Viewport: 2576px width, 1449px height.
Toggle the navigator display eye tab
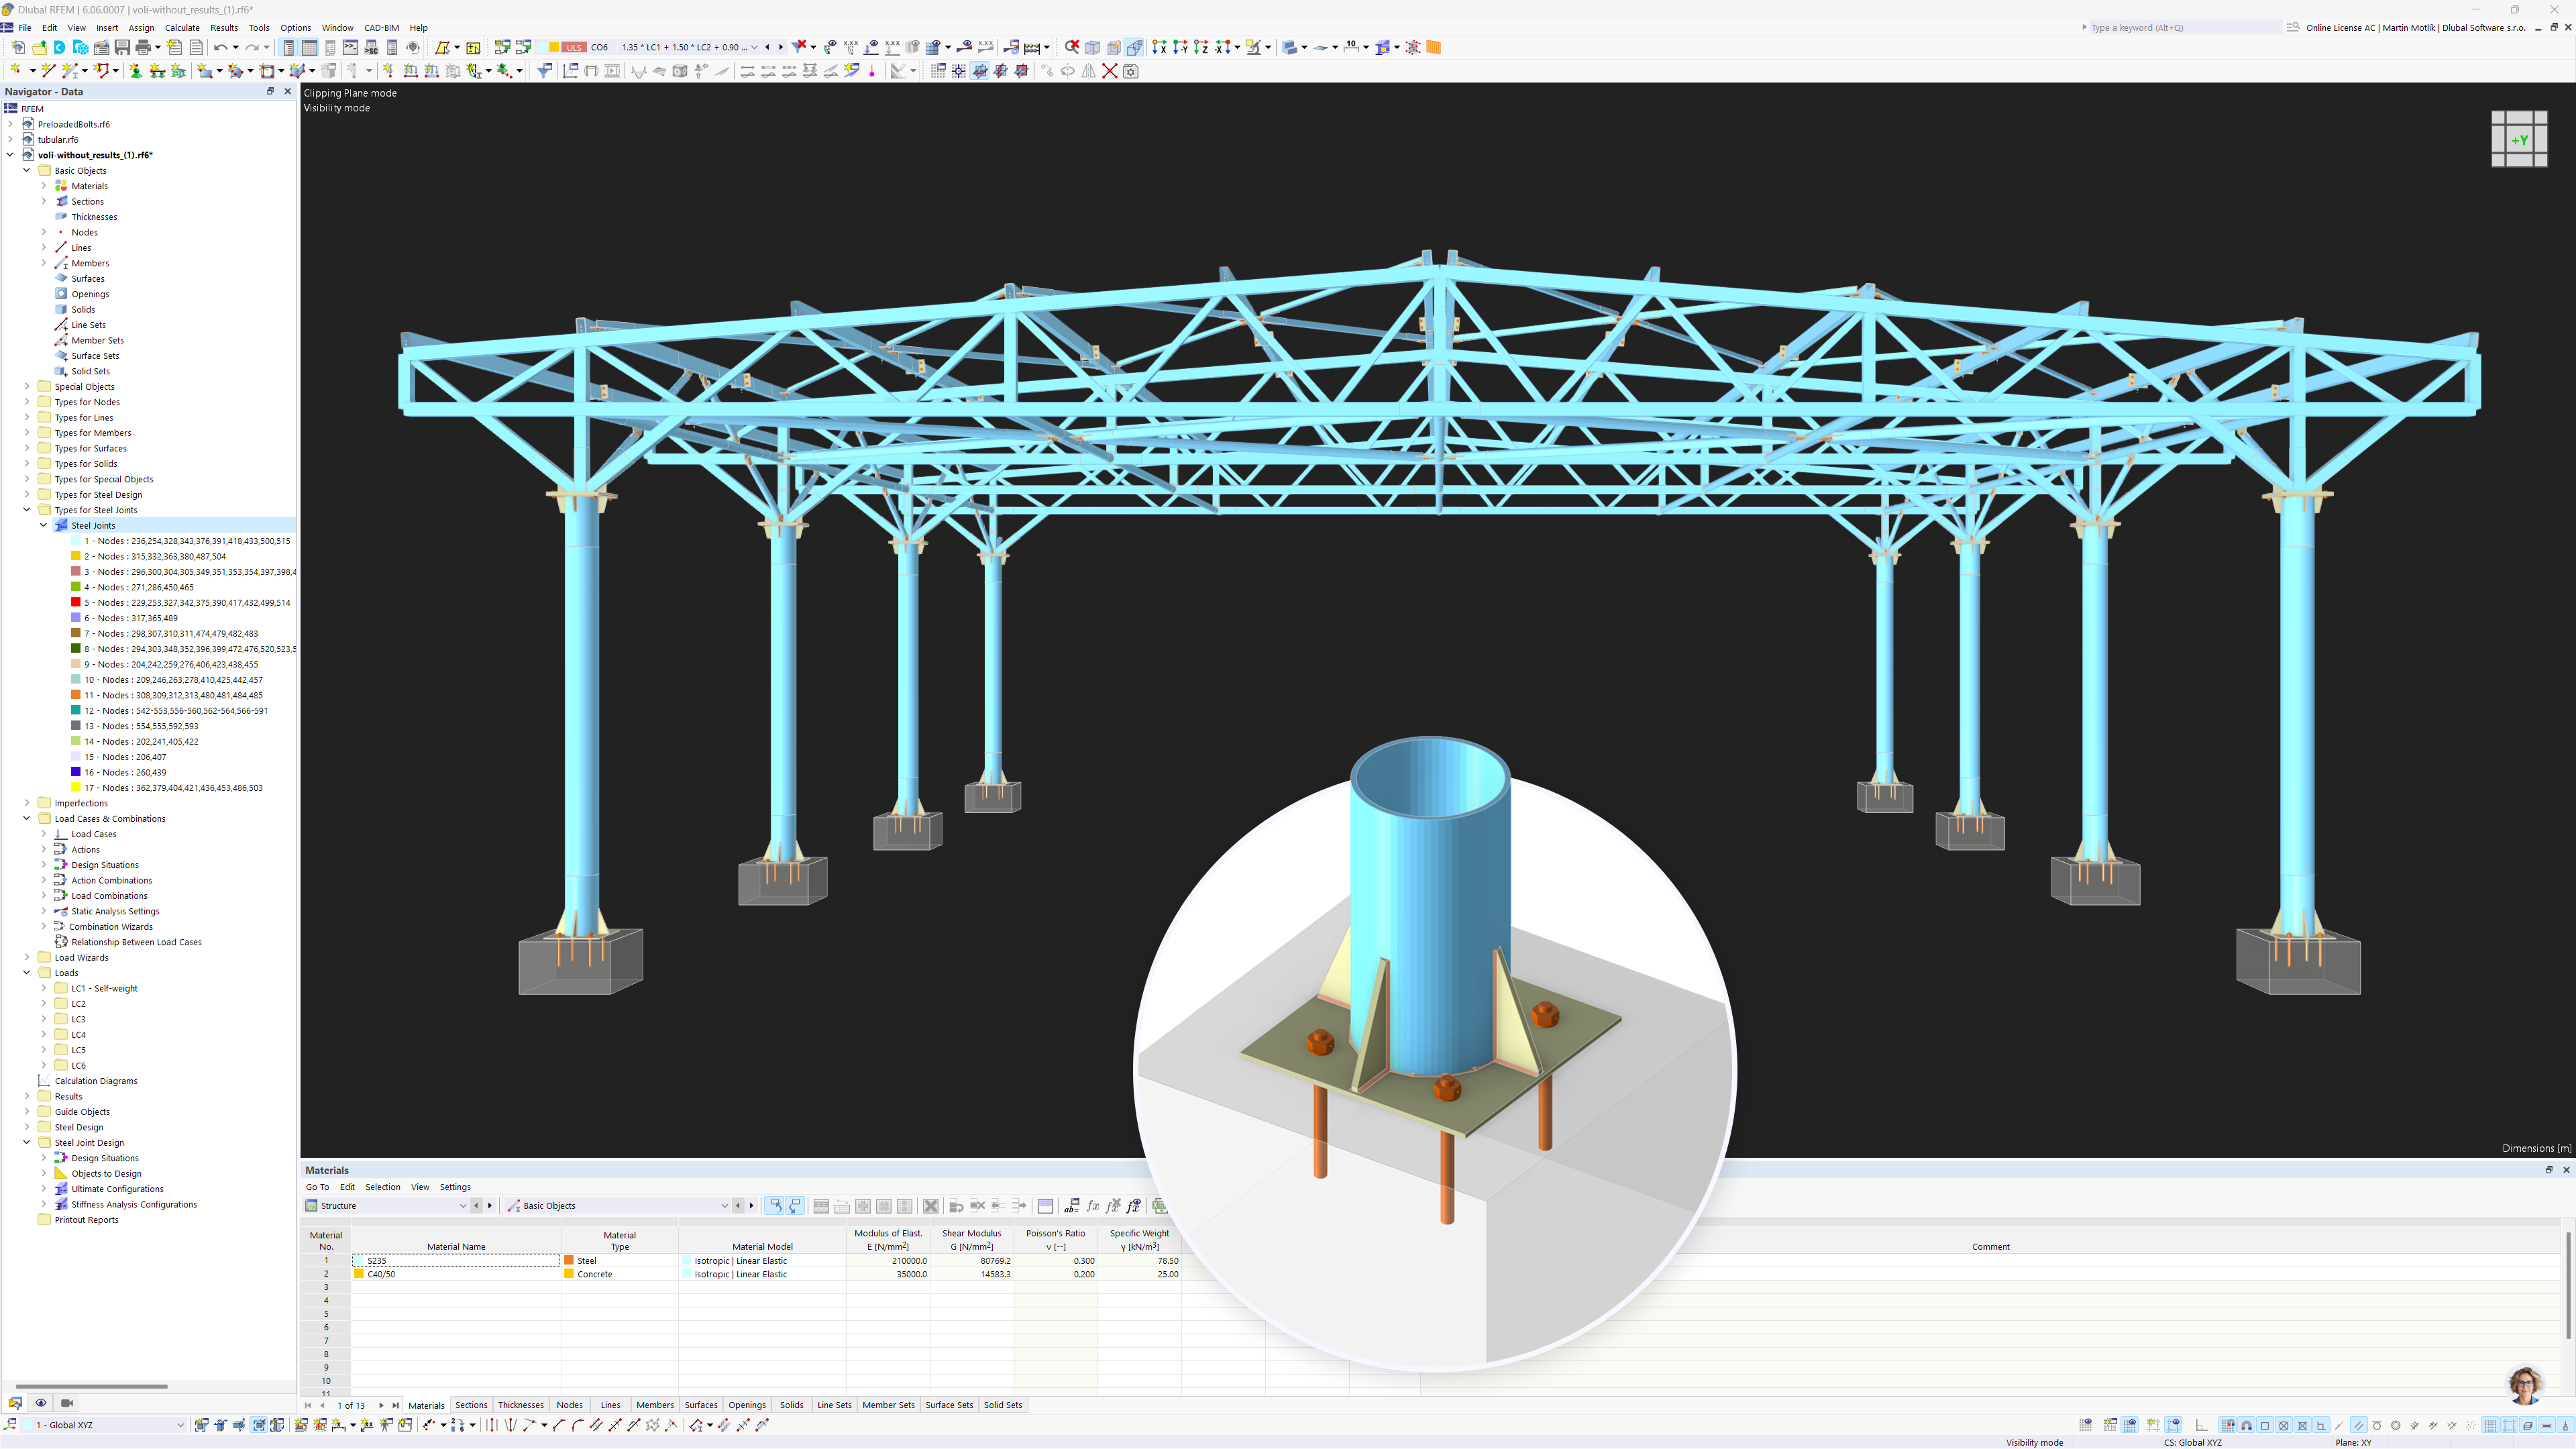pyautogui.click(x=41, y=1403)
